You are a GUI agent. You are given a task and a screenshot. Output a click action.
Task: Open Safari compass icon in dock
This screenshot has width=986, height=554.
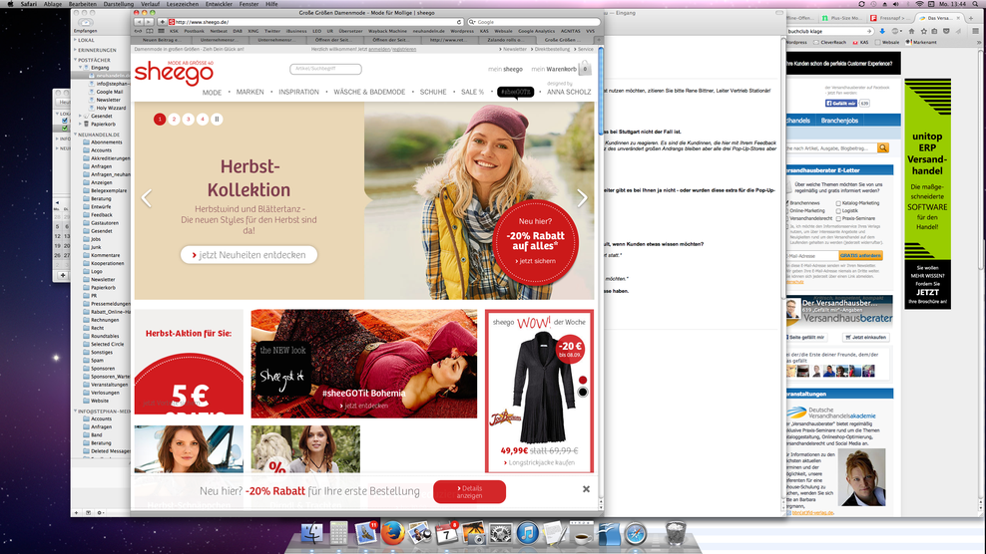pyautogui.click(x=636, y=533)
